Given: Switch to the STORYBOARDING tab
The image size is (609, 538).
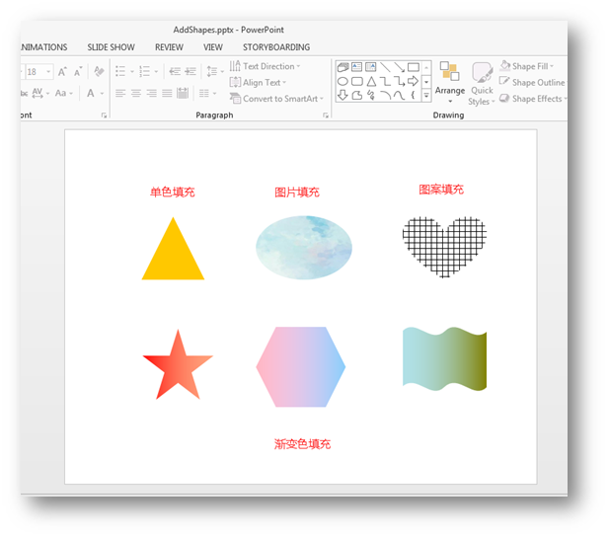Looking at the screenshot, I should [x=276, y=47].
